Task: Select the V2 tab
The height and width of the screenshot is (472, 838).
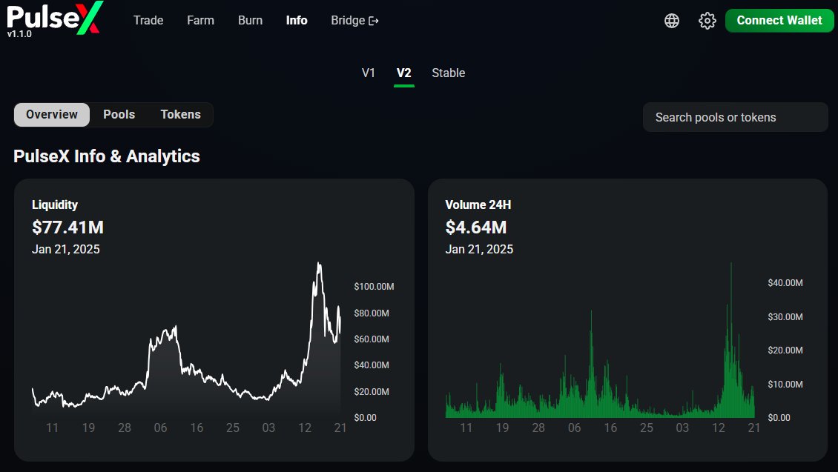Action: click(404, 73)
